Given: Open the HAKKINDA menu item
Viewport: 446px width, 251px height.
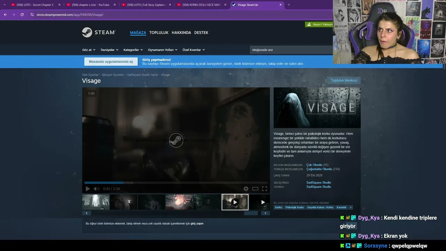Looking at the screenshot, I should pyautogui.click(x=182, y=33).
